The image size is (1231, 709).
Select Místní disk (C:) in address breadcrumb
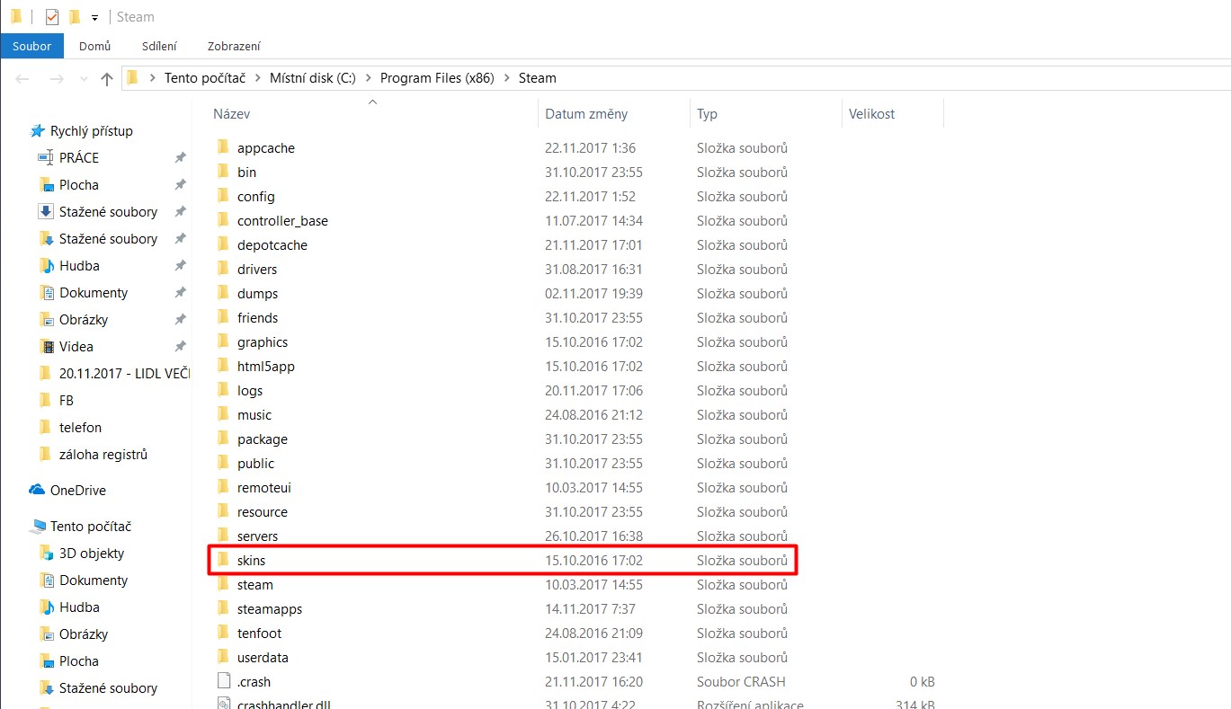click(x=313, y=78)
